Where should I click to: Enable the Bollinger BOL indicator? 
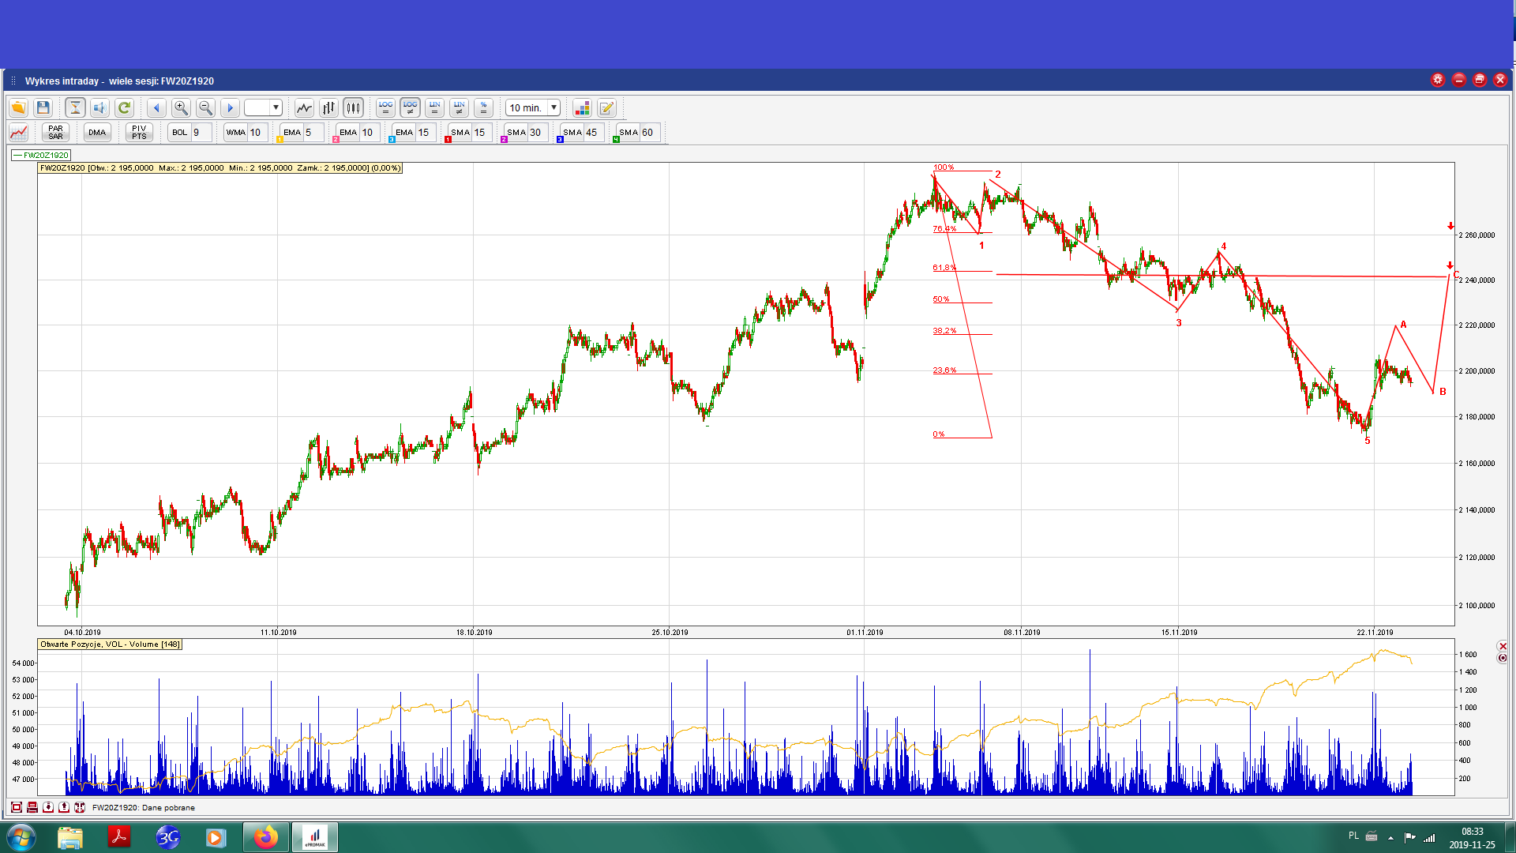[180, 132]
